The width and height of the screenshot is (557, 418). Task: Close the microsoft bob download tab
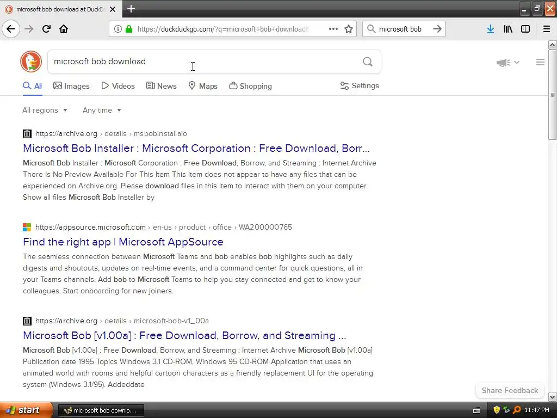[113, 9]
